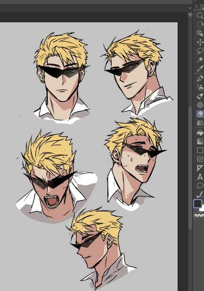Choose the dark main color swatch

pos(197,203)
